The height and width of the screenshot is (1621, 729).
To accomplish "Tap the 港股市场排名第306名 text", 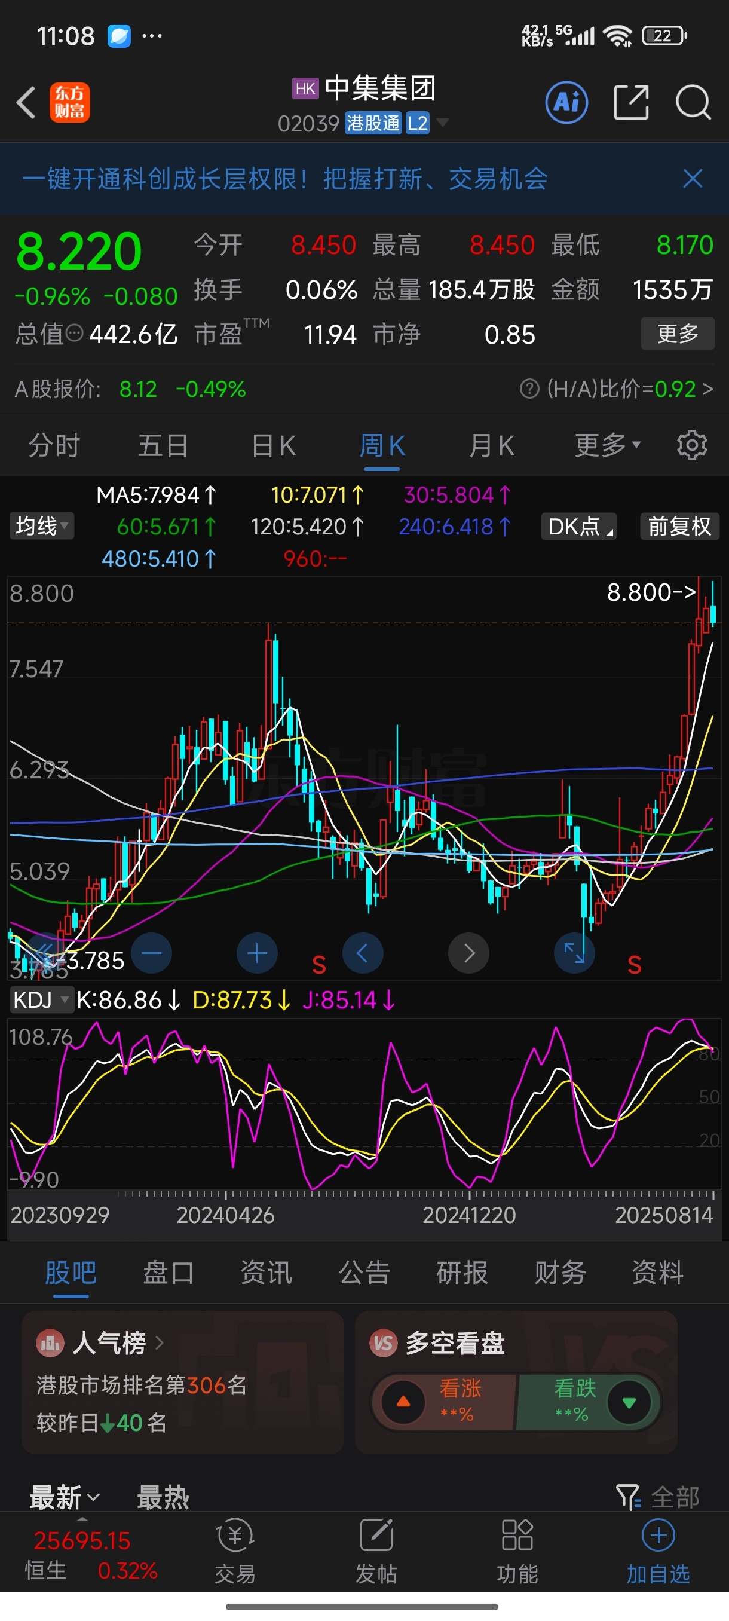I will 142,1385.
